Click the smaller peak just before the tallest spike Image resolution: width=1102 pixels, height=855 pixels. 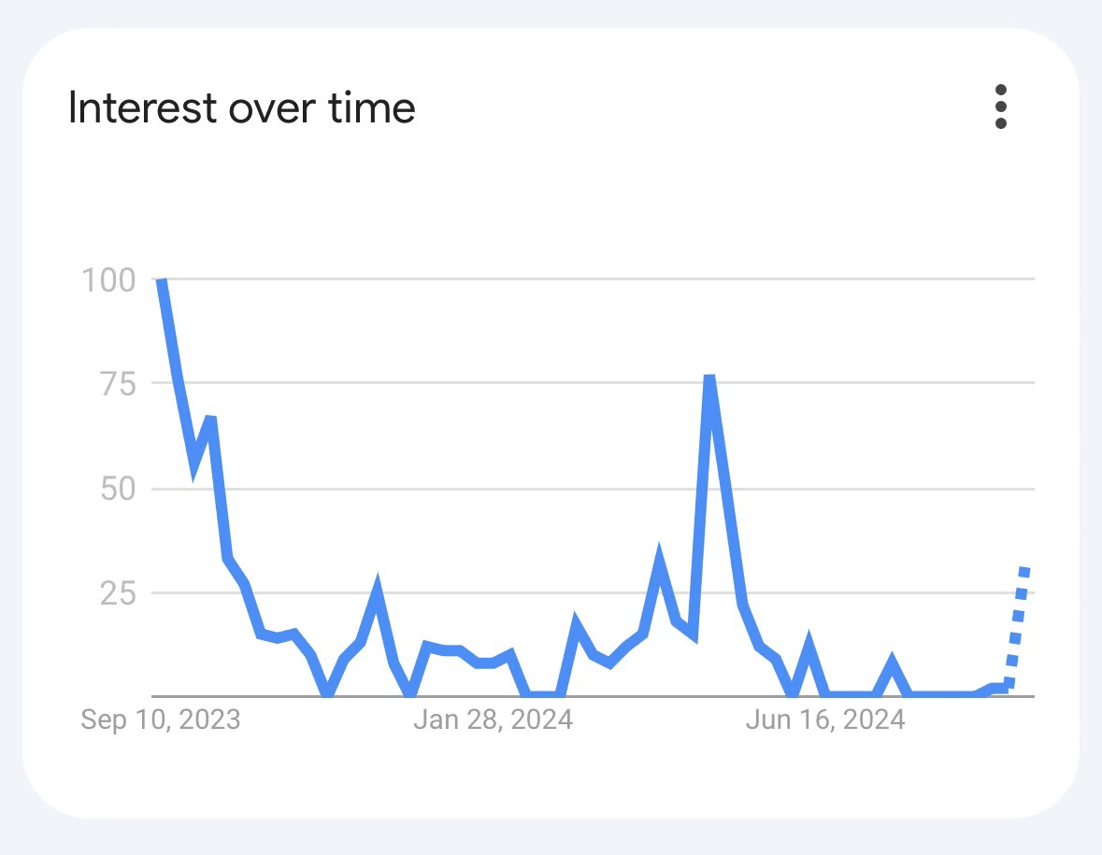[659, 559]
